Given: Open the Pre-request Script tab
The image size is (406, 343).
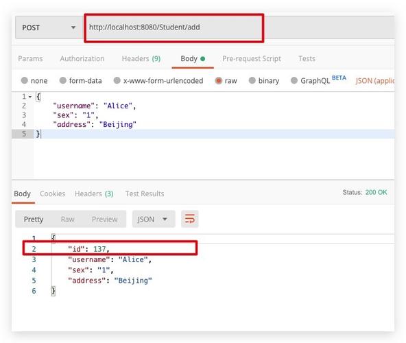Looking at the screenshot, I should [252, 58].
